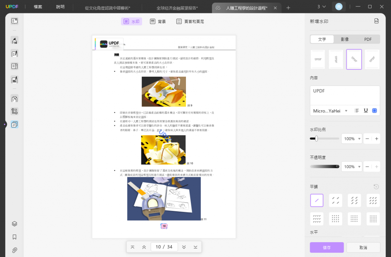Increase the watermark ratio with plus
The height and width of the screenshot is (257, 391).
(x=376, y=139)
